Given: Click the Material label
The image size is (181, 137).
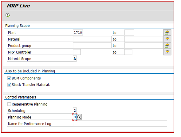Looking at the screenshot, I should (x=14, y=39).
